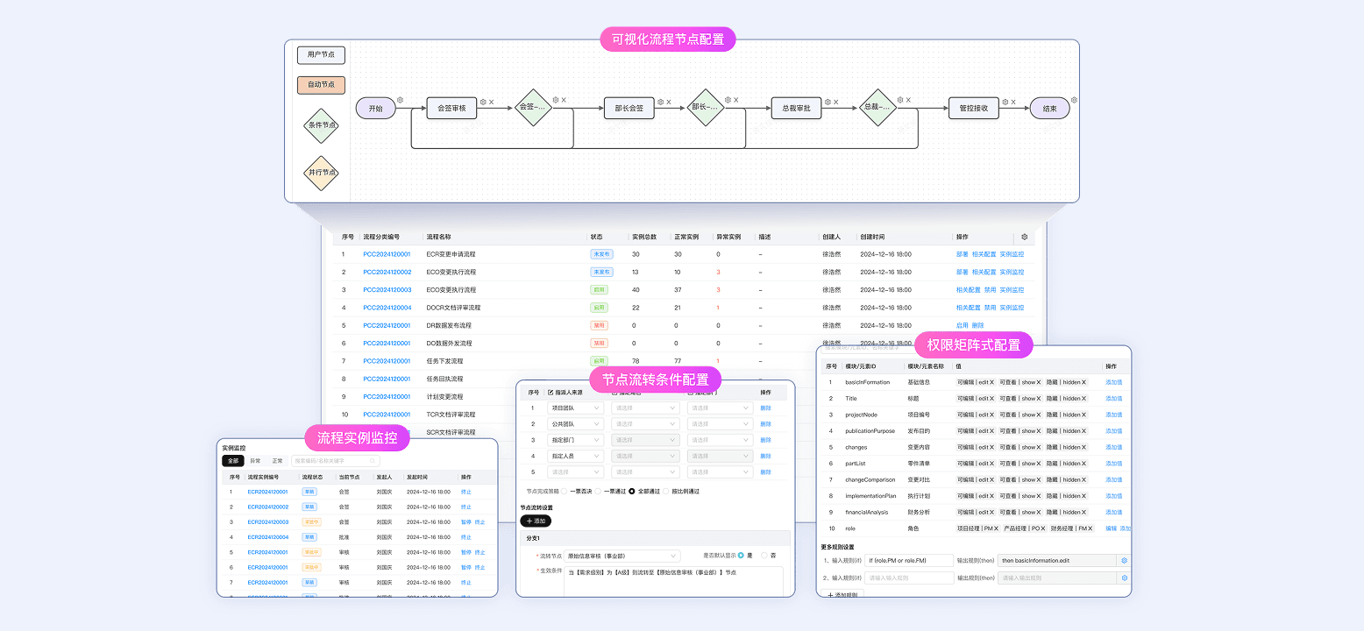Open the 流转节点 原始信息审核 dropdown

(x=622, y=556)
